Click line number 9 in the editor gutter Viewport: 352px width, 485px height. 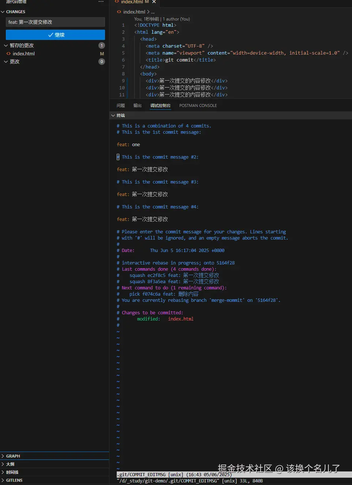pyautogui.click(x=123, y=81)
